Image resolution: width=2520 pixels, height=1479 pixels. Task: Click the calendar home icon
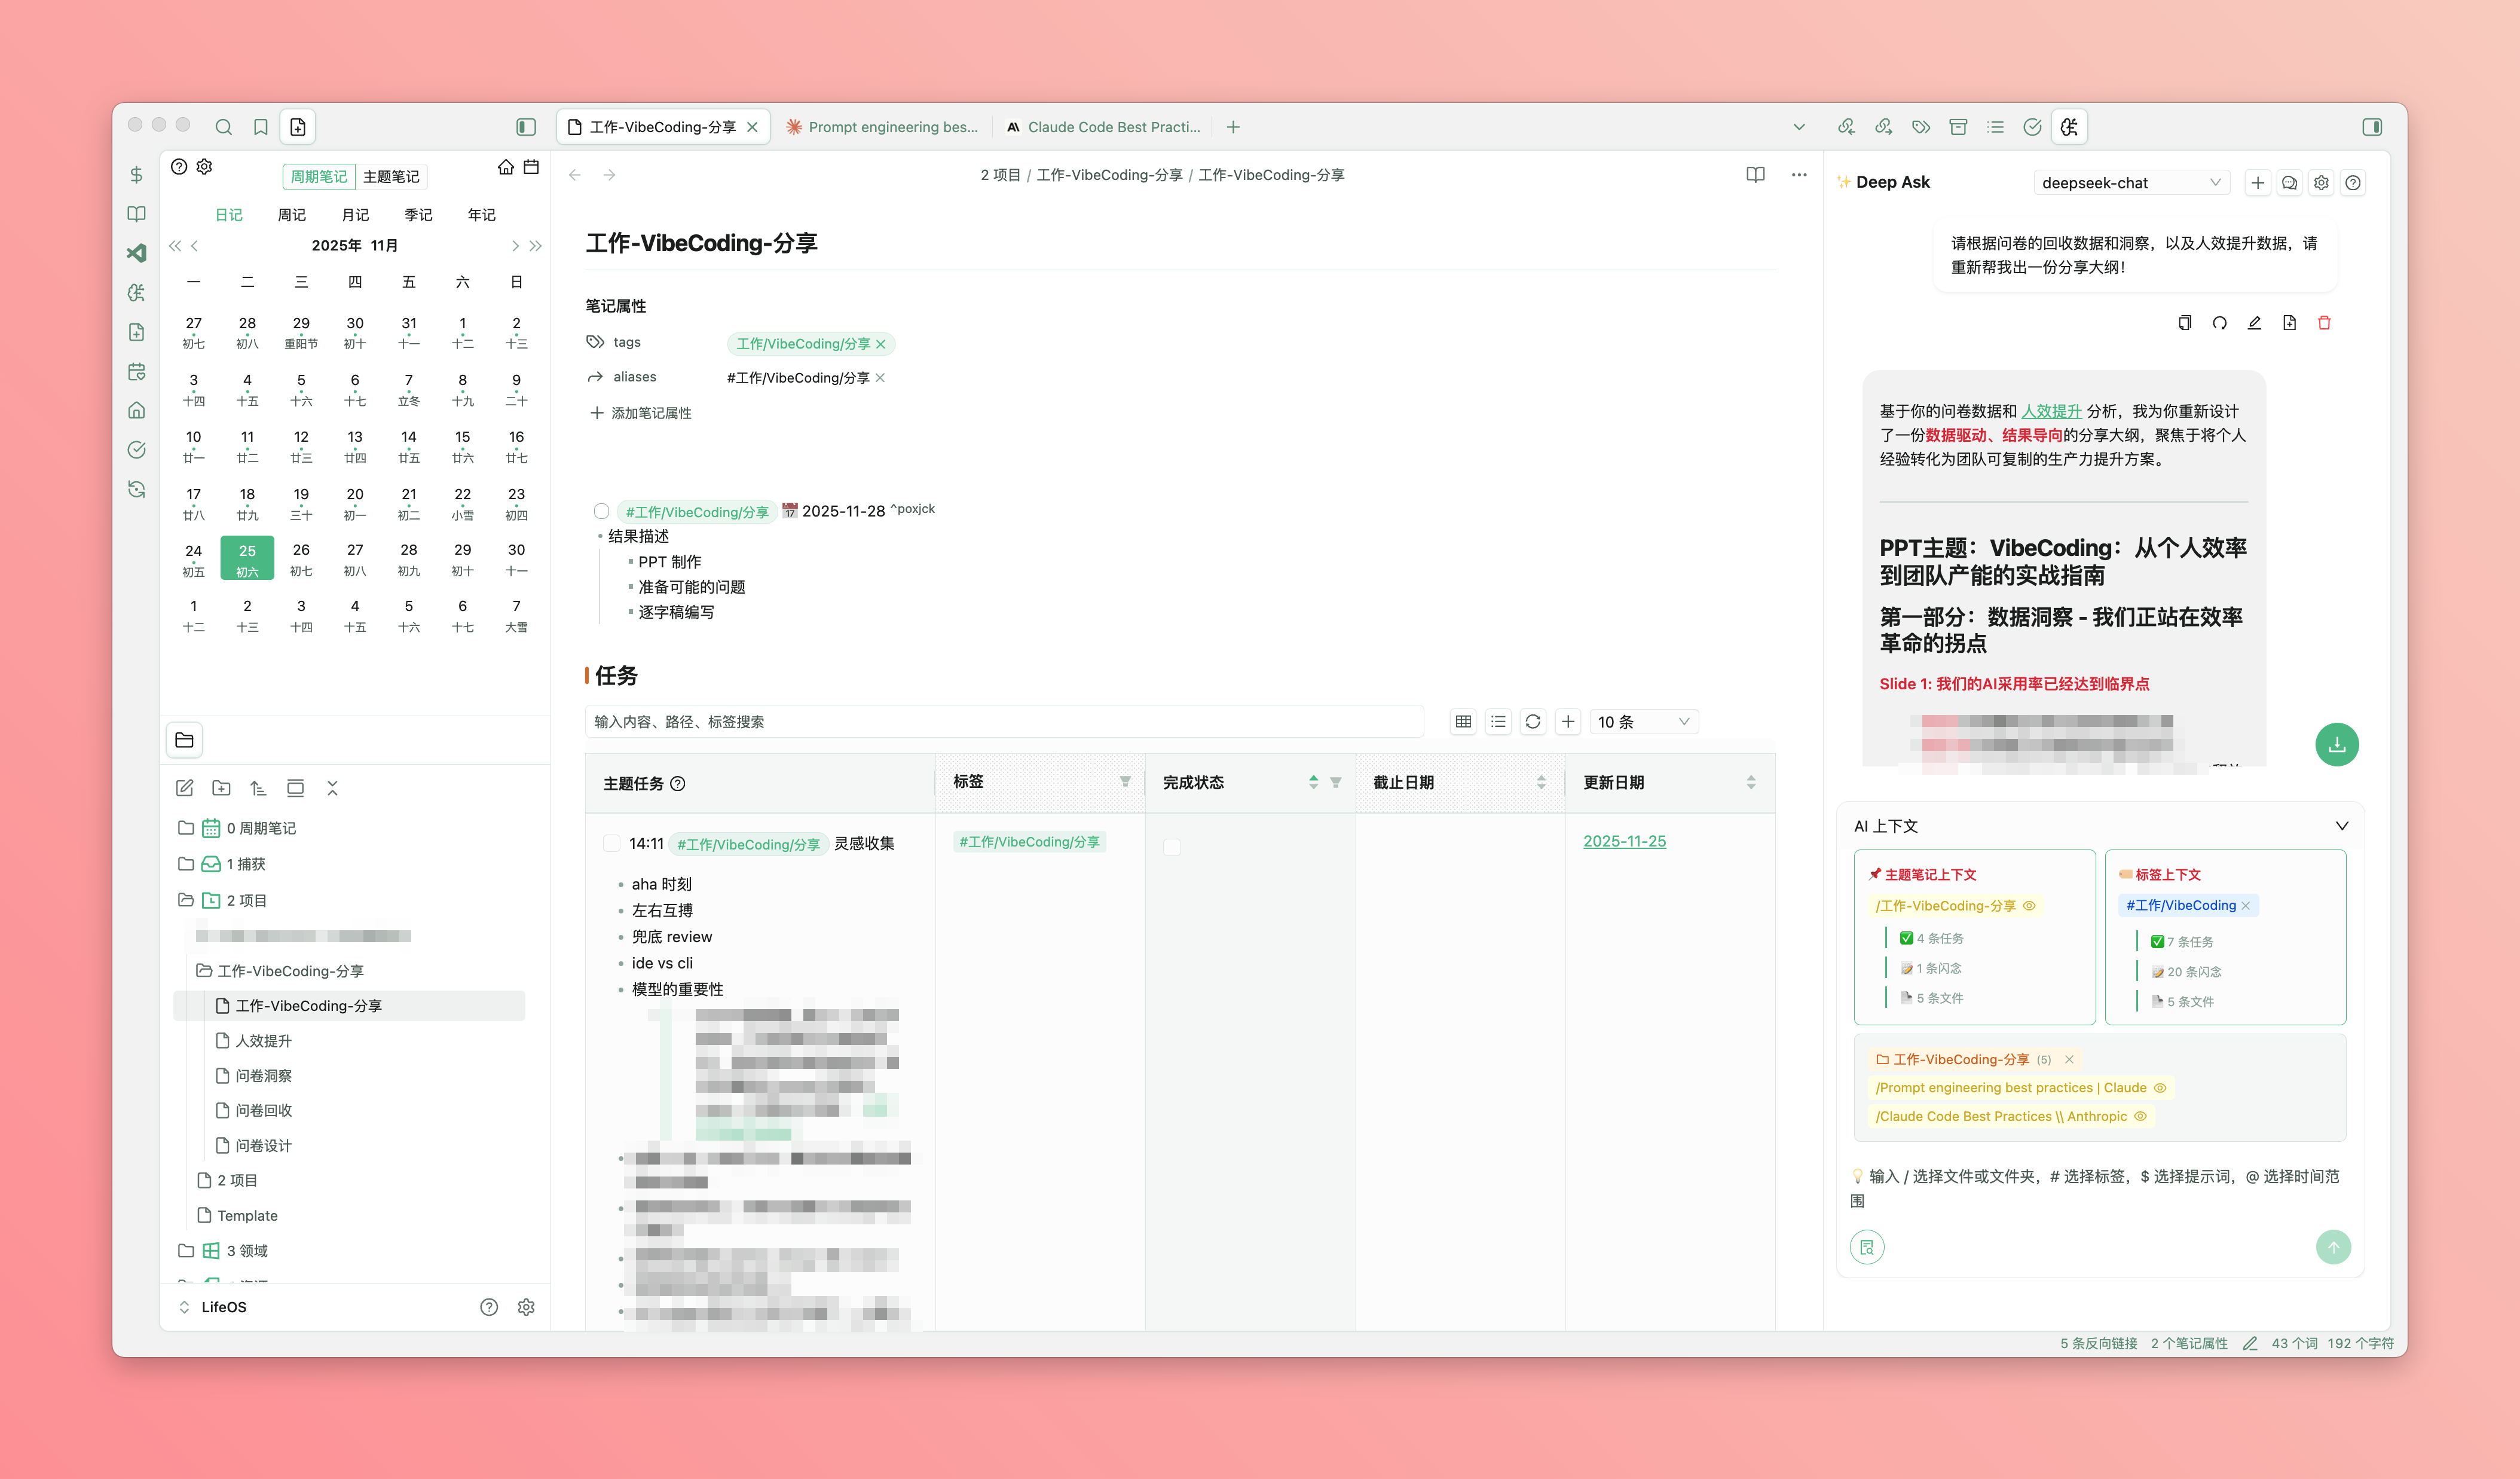(505, 167)
